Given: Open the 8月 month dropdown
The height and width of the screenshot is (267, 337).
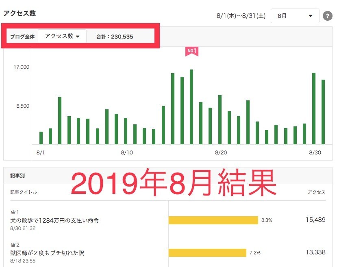Looking at the screenshot, I should 295,16.
